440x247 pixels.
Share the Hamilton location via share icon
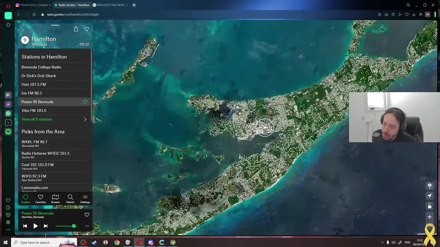pos(76,29)
